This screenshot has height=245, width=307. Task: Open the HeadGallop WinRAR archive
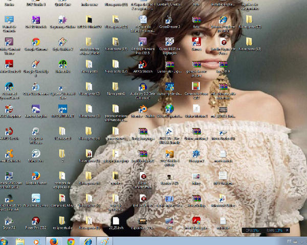click(x=196, y=201)
